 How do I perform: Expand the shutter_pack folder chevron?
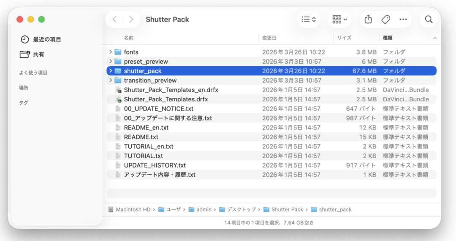click(x=111, y=70)
